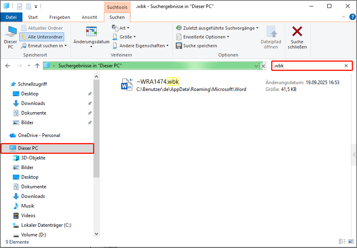Viewport: 357px width, 248px height.
Task: Click Explorer window icon in title bar
Action: click(x=6, y=6)
